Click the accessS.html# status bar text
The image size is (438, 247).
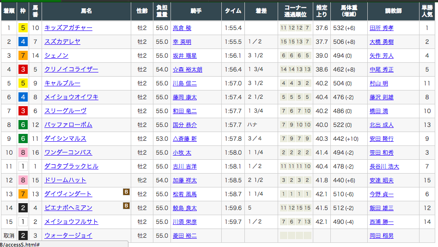[x=20, y=245]
